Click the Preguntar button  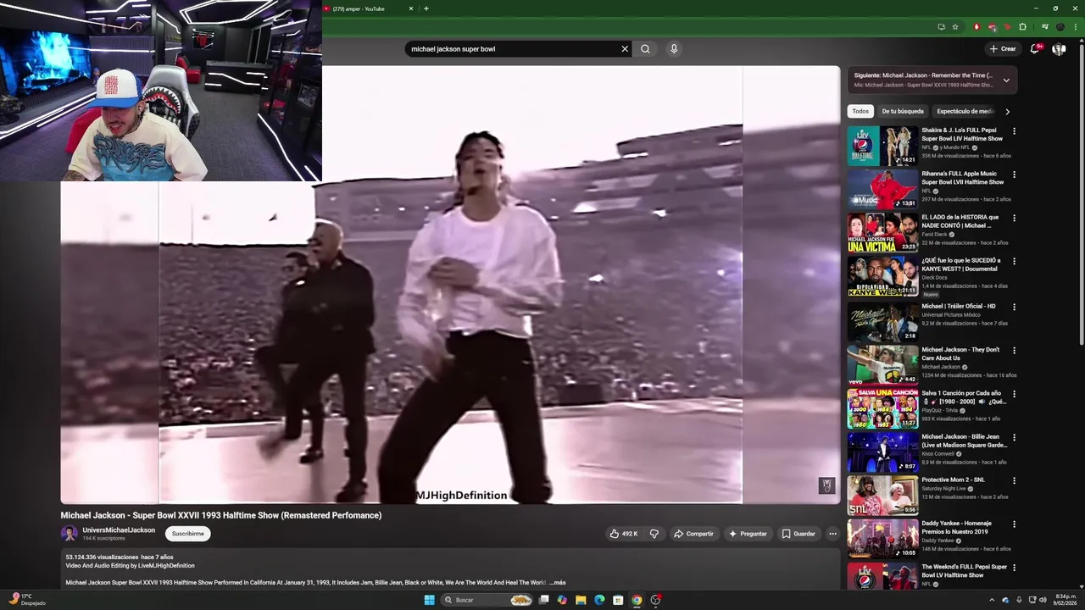pyautogui.click(x=748, y=534)
